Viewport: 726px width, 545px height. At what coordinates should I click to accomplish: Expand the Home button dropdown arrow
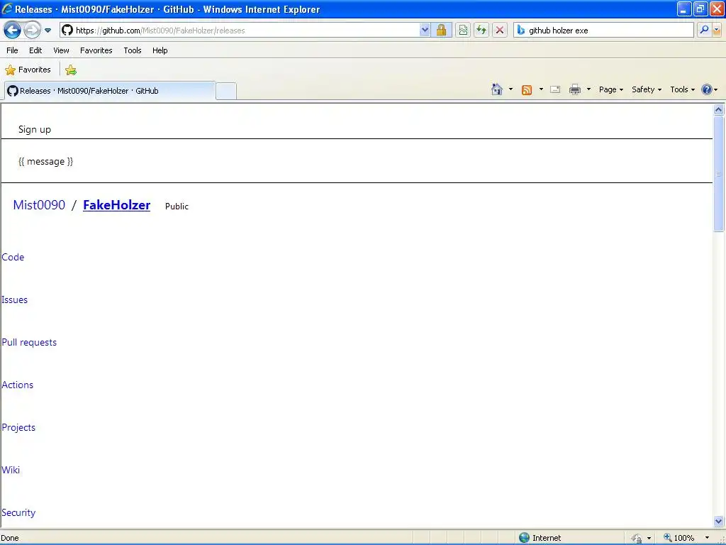[510, 89]
